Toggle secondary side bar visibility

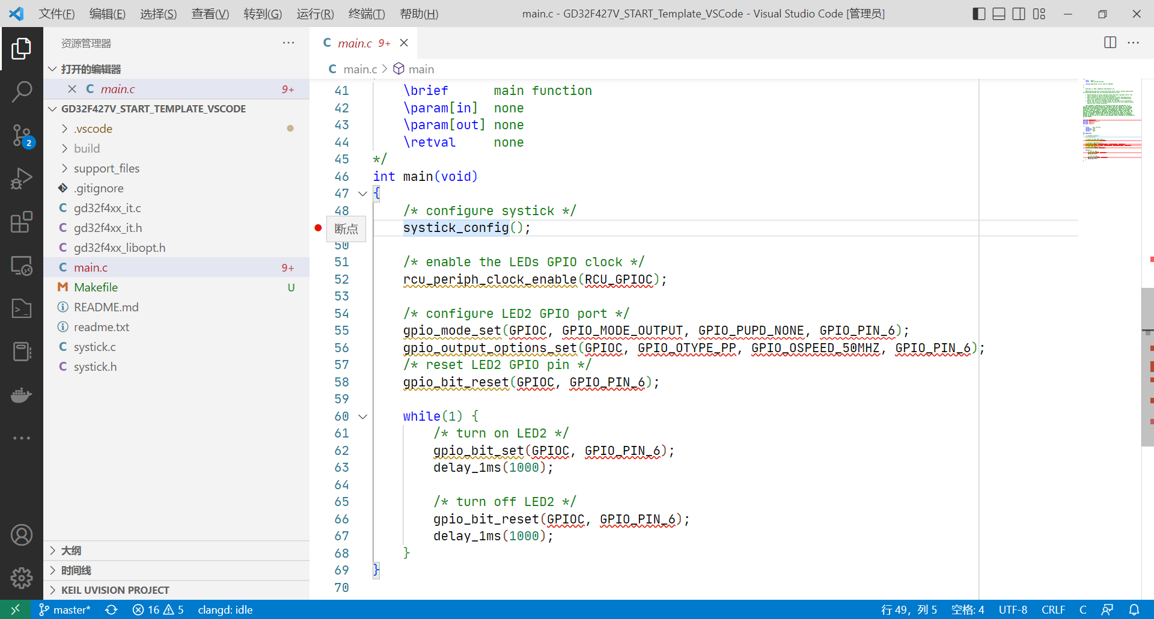point(1019,14)
